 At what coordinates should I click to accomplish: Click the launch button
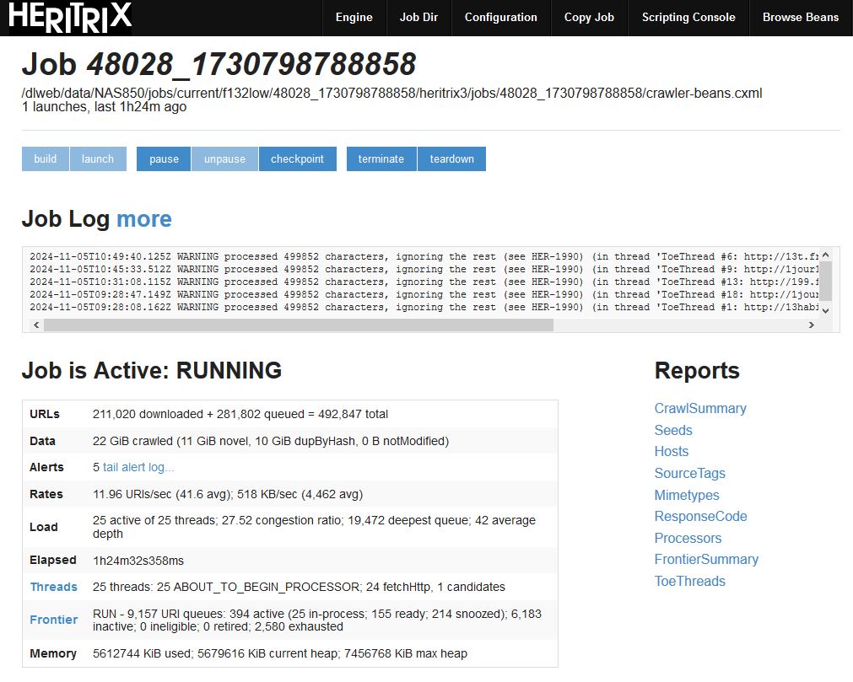tap(98, 158)
